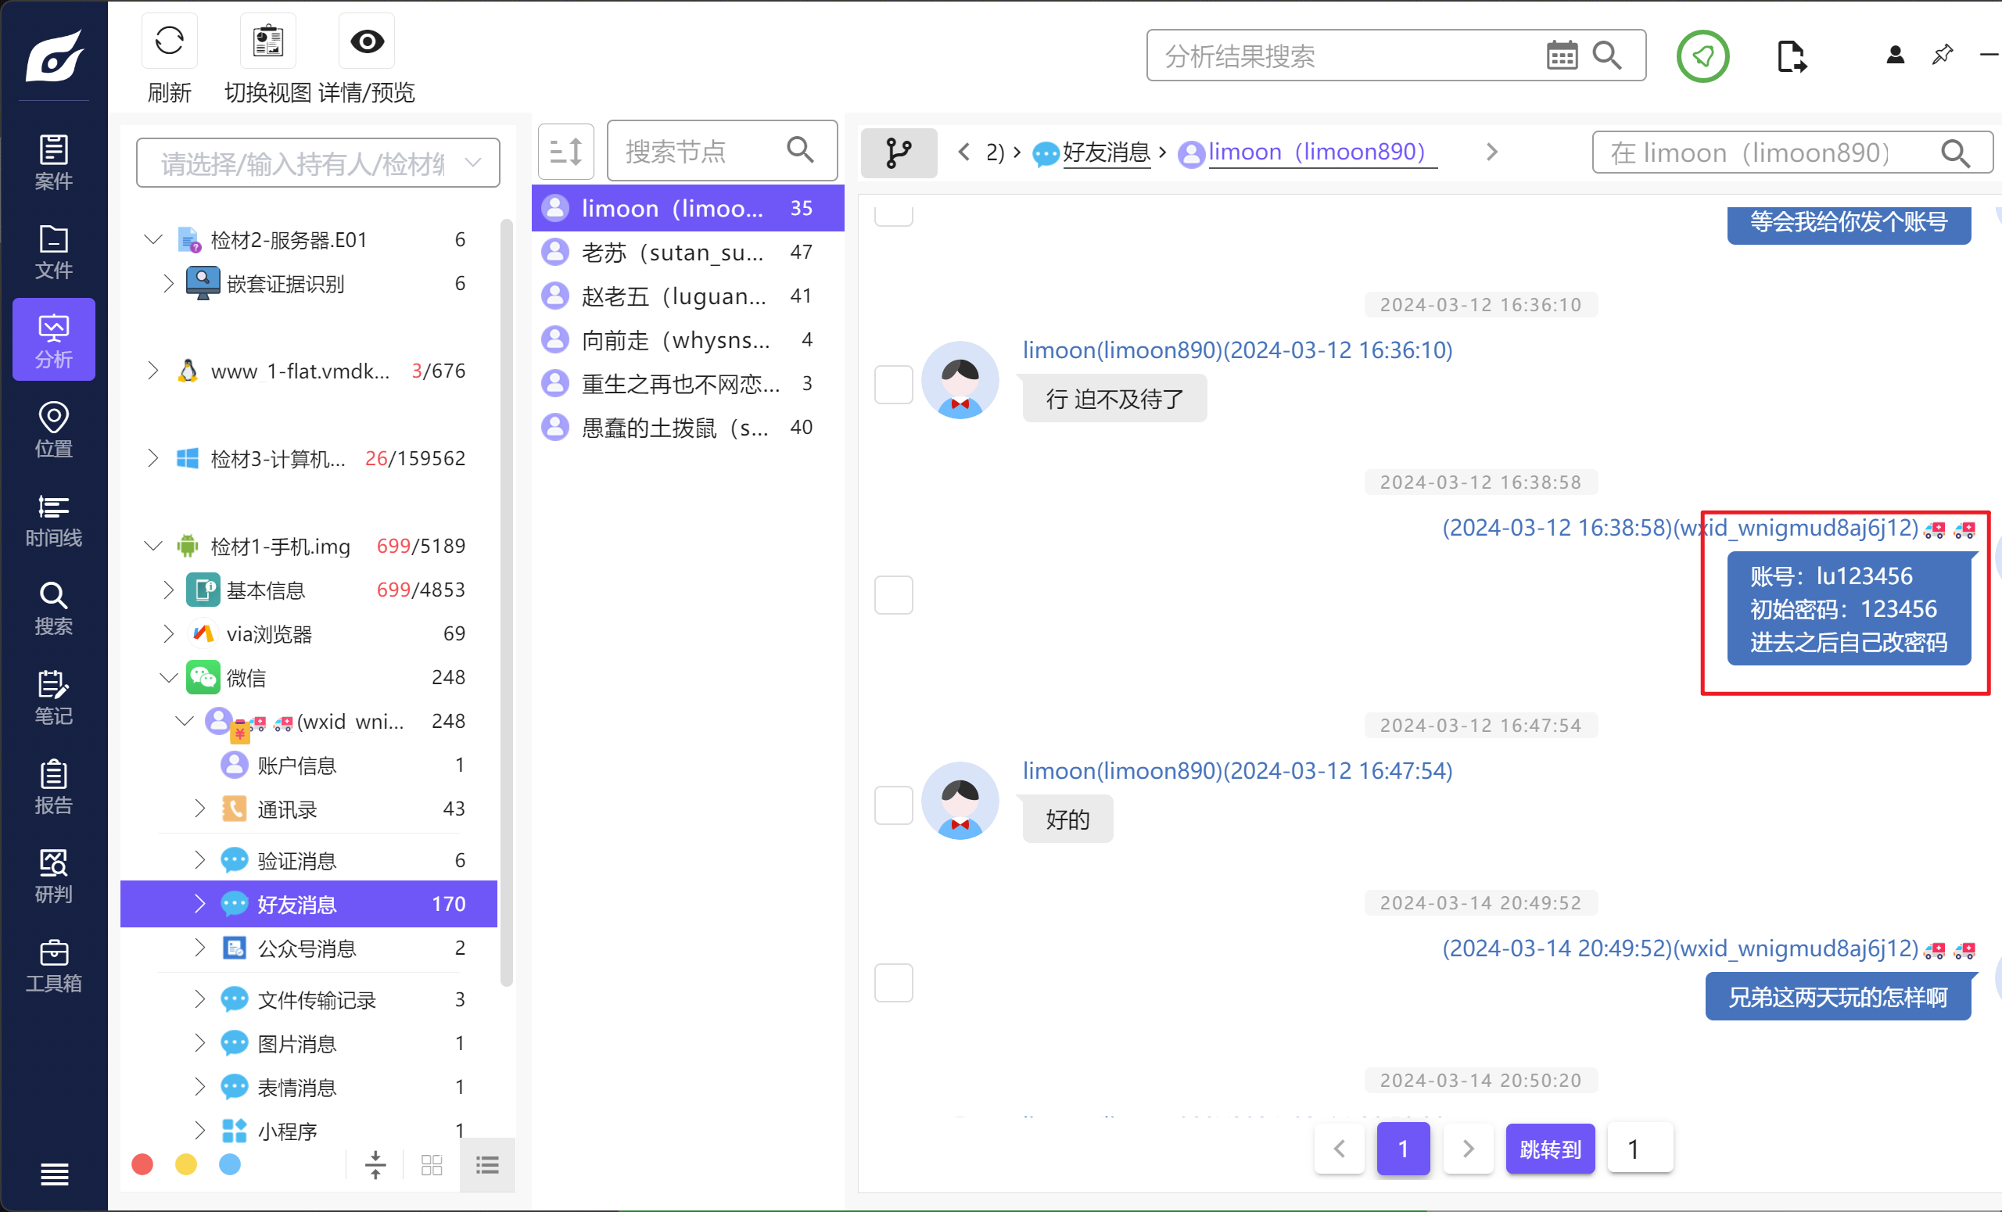2002x1212 pixels.
Task: Open the Toolbox (工具箱) sidebar icon
Action: tap(54, 965)
